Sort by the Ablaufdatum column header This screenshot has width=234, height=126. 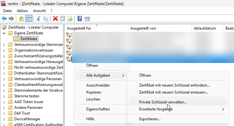(x=208, y=28)
